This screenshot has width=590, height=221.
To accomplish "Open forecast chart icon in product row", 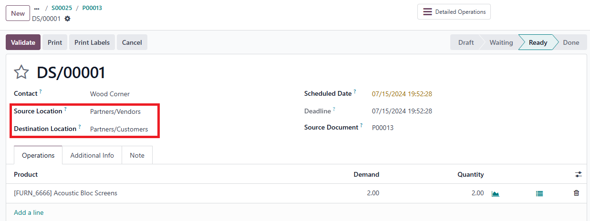I will pyautogui.click(x=496, y=193).
